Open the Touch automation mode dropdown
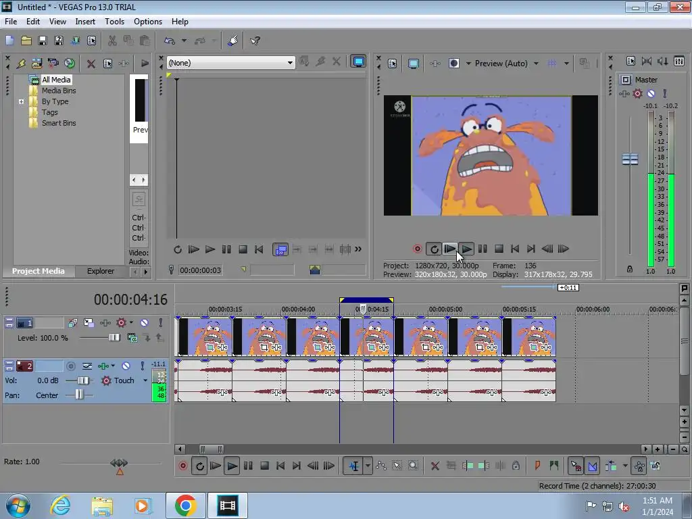 [145, 380]
